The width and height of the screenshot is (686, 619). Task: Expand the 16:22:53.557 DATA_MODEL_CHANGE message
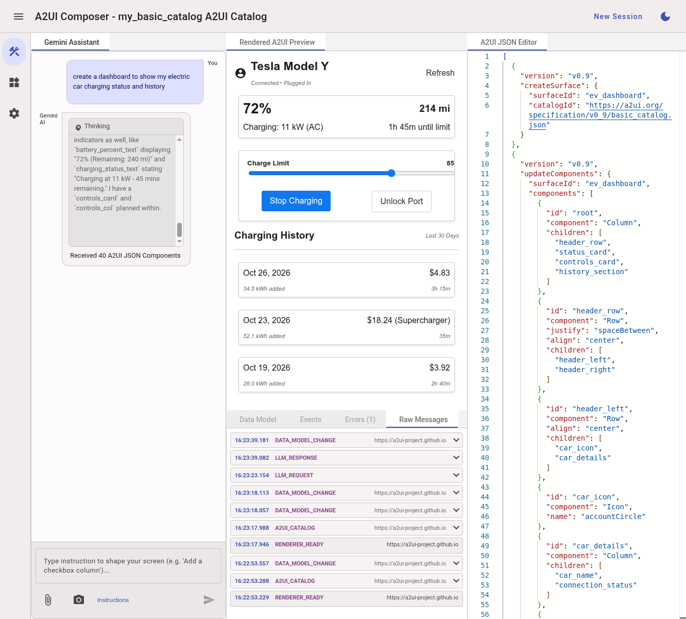[x=347, y=563]
